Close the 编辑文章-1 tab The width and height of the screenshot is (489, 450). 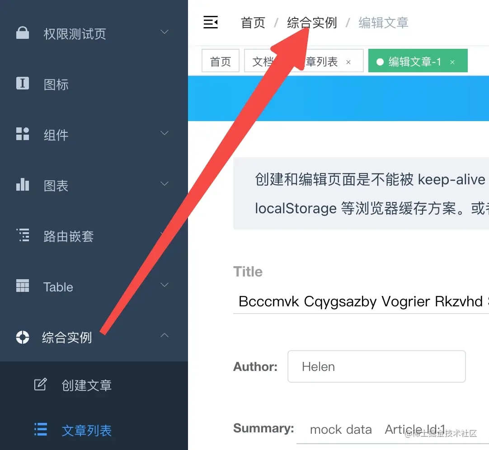click(452, 62)
